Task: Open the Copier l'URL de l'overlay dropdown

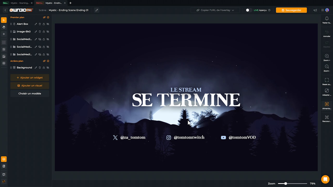Action: (215, 10)
